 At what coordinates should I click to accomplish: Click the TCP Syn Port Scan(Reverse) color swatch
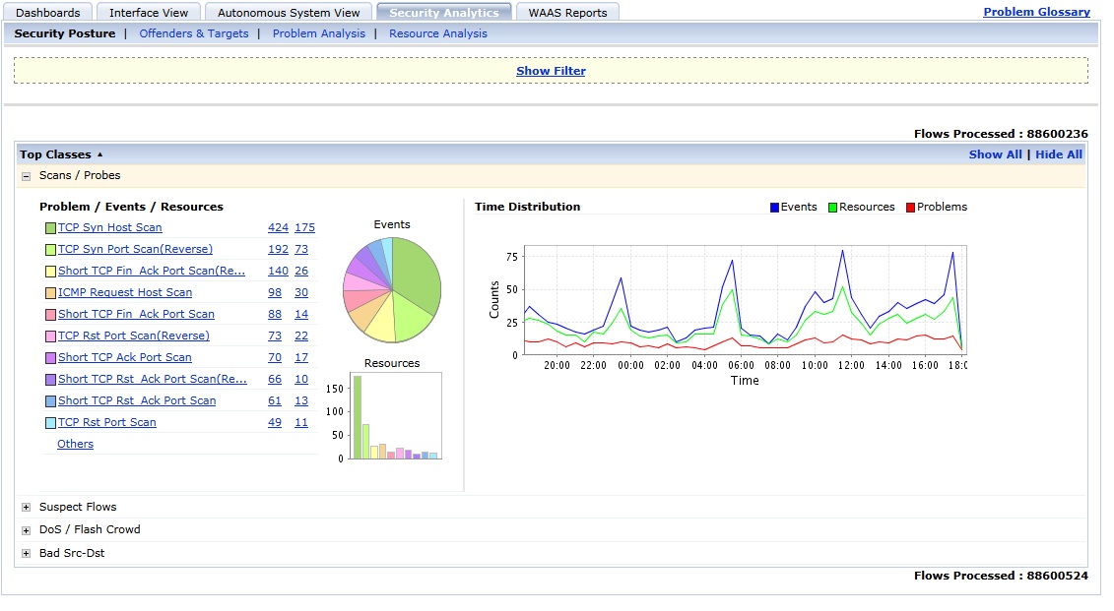pos(50,250)
